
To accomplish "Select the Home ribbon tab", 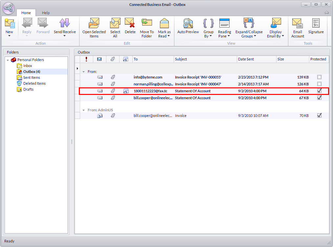I will [x=26, y=13].
